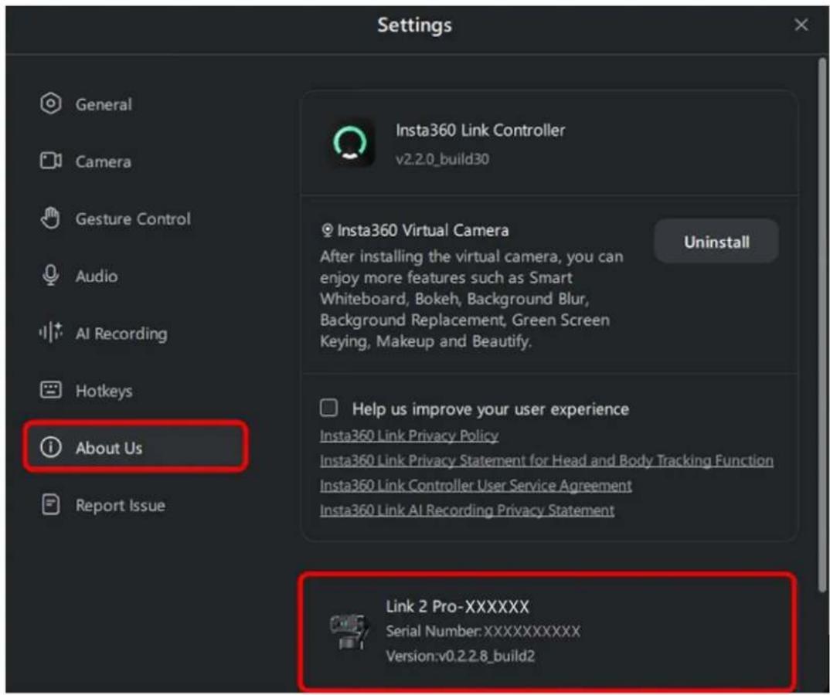The width and height of the screenshot is (830, 695).
Task: Click the About Us info icon
Action: [x=51, y=447]
